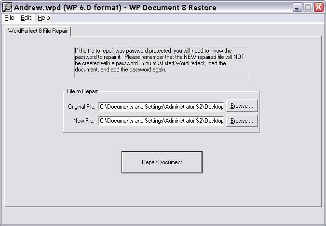
Task: Click the Andrew.wpd window title text
Action: pyautogui.click(x=115, y=8)
